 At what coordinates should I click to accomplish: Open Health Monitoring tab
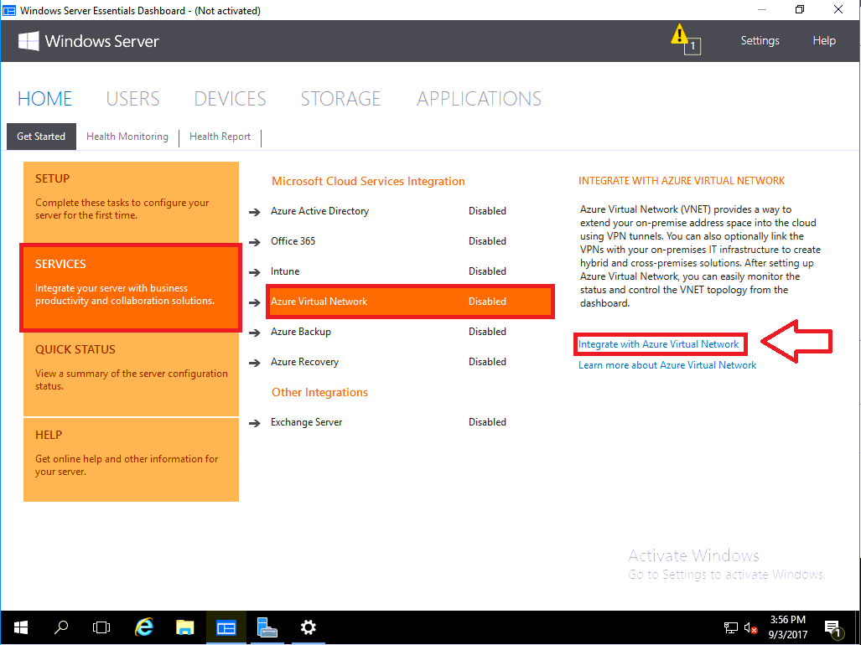[127, 137]
